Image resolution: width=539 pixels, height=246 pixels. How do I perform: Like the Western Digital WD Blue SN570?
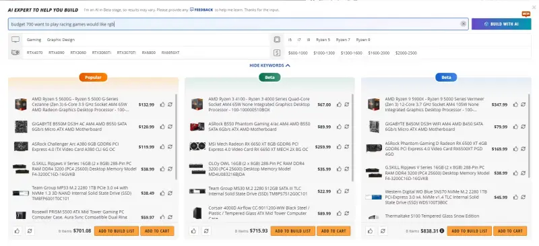coord(515,197)
